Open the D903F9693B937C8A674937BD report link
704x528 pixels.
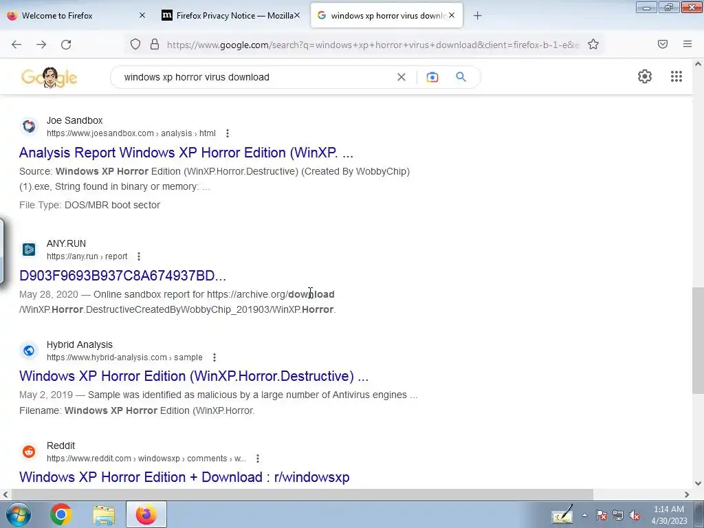[122, 276]
